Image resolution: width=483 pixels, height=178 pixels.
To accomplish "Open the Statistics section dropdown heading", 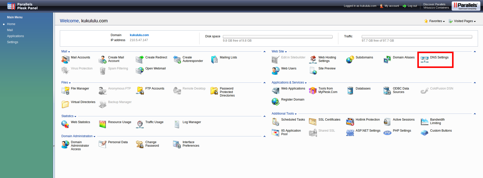I will (x=69, y=116).
